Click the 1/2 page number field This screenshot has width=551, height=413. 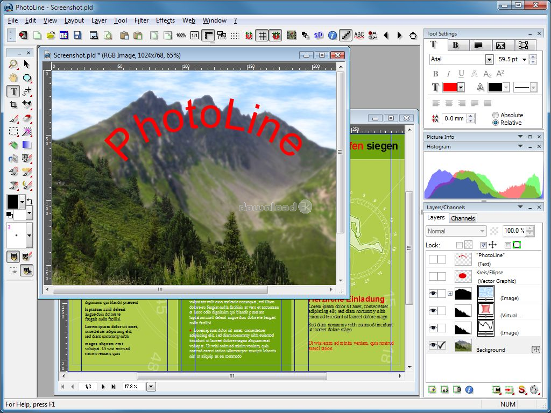(x=88, y=387)
